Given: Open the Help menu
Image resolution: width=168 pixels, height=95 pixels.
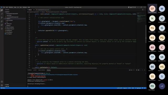Looking at the screenshot, I should pyautogui.click(x=29, y=7).
